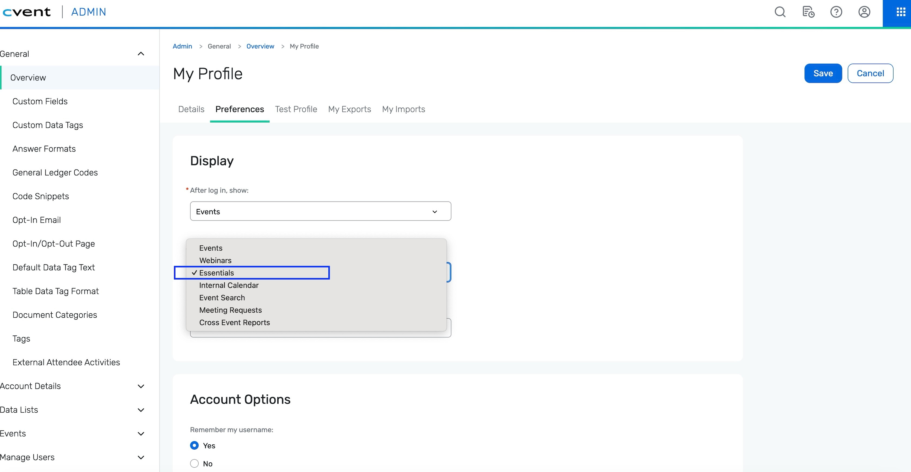911x472 pixels.
Task: Choose Webinars in the dropdown list
Action: click(316, 261)
